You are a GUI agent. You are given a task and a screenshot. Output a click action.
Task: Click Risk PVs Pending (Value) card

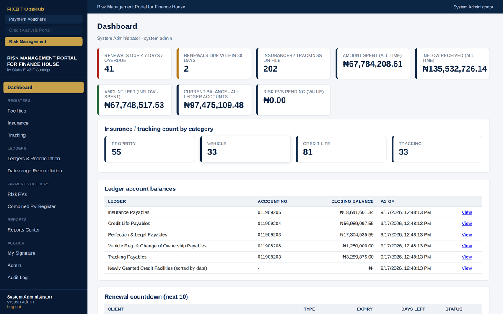(x=293, y=100)
